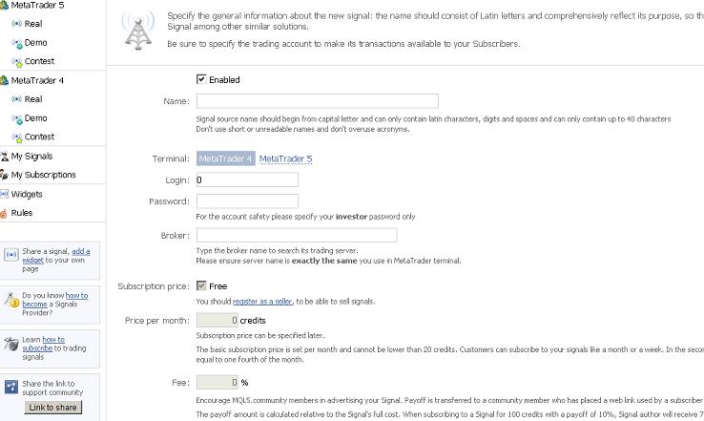Click the Demo icon under MetaTrader 4
This screenshot has width=704, height=421.
[16, 118]
